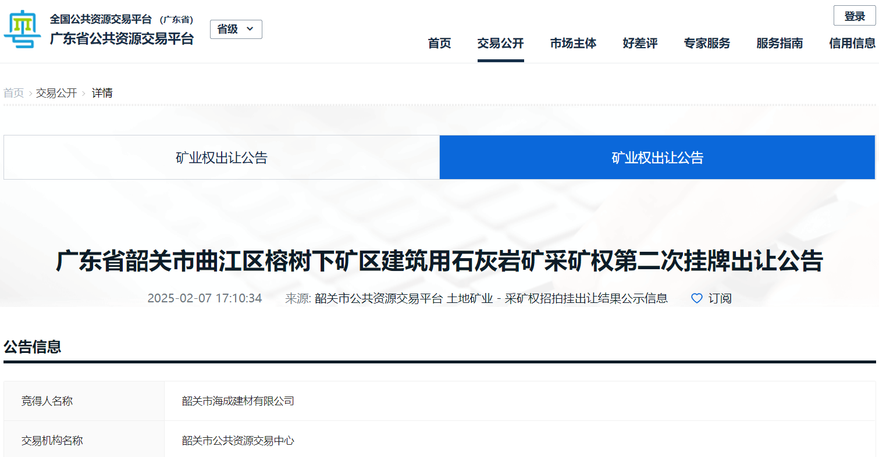Viewport: 879px width, 457px height.
Task: Click the 详情 breadcrumb item
Action: tap(102, 93)
